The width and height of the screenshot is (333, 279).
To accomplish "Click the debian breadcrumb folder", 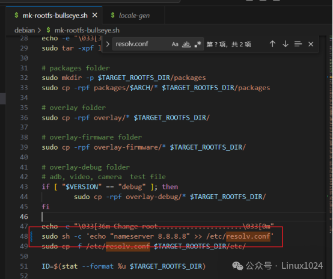I will (x=25, y=30).
